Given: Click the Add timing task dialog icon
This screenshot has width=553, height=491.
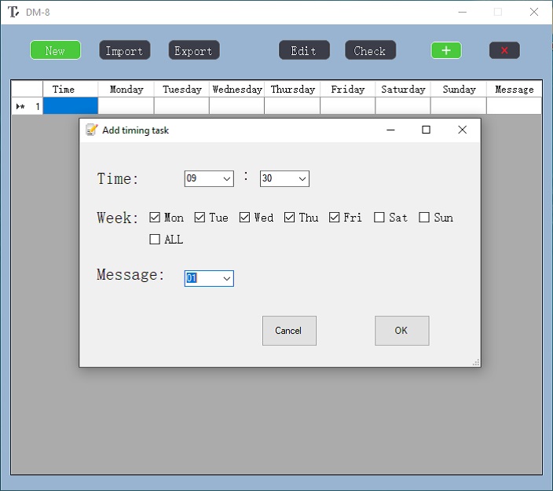Looking at the screenshot, I should [x=92, y=130].
